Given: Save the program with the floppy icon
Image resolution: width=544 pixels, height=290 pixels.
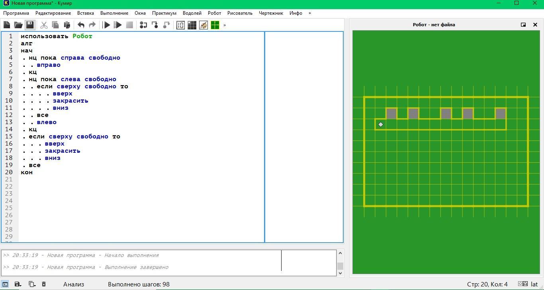Looking at the screenshot, I should [x=30, y=25].
